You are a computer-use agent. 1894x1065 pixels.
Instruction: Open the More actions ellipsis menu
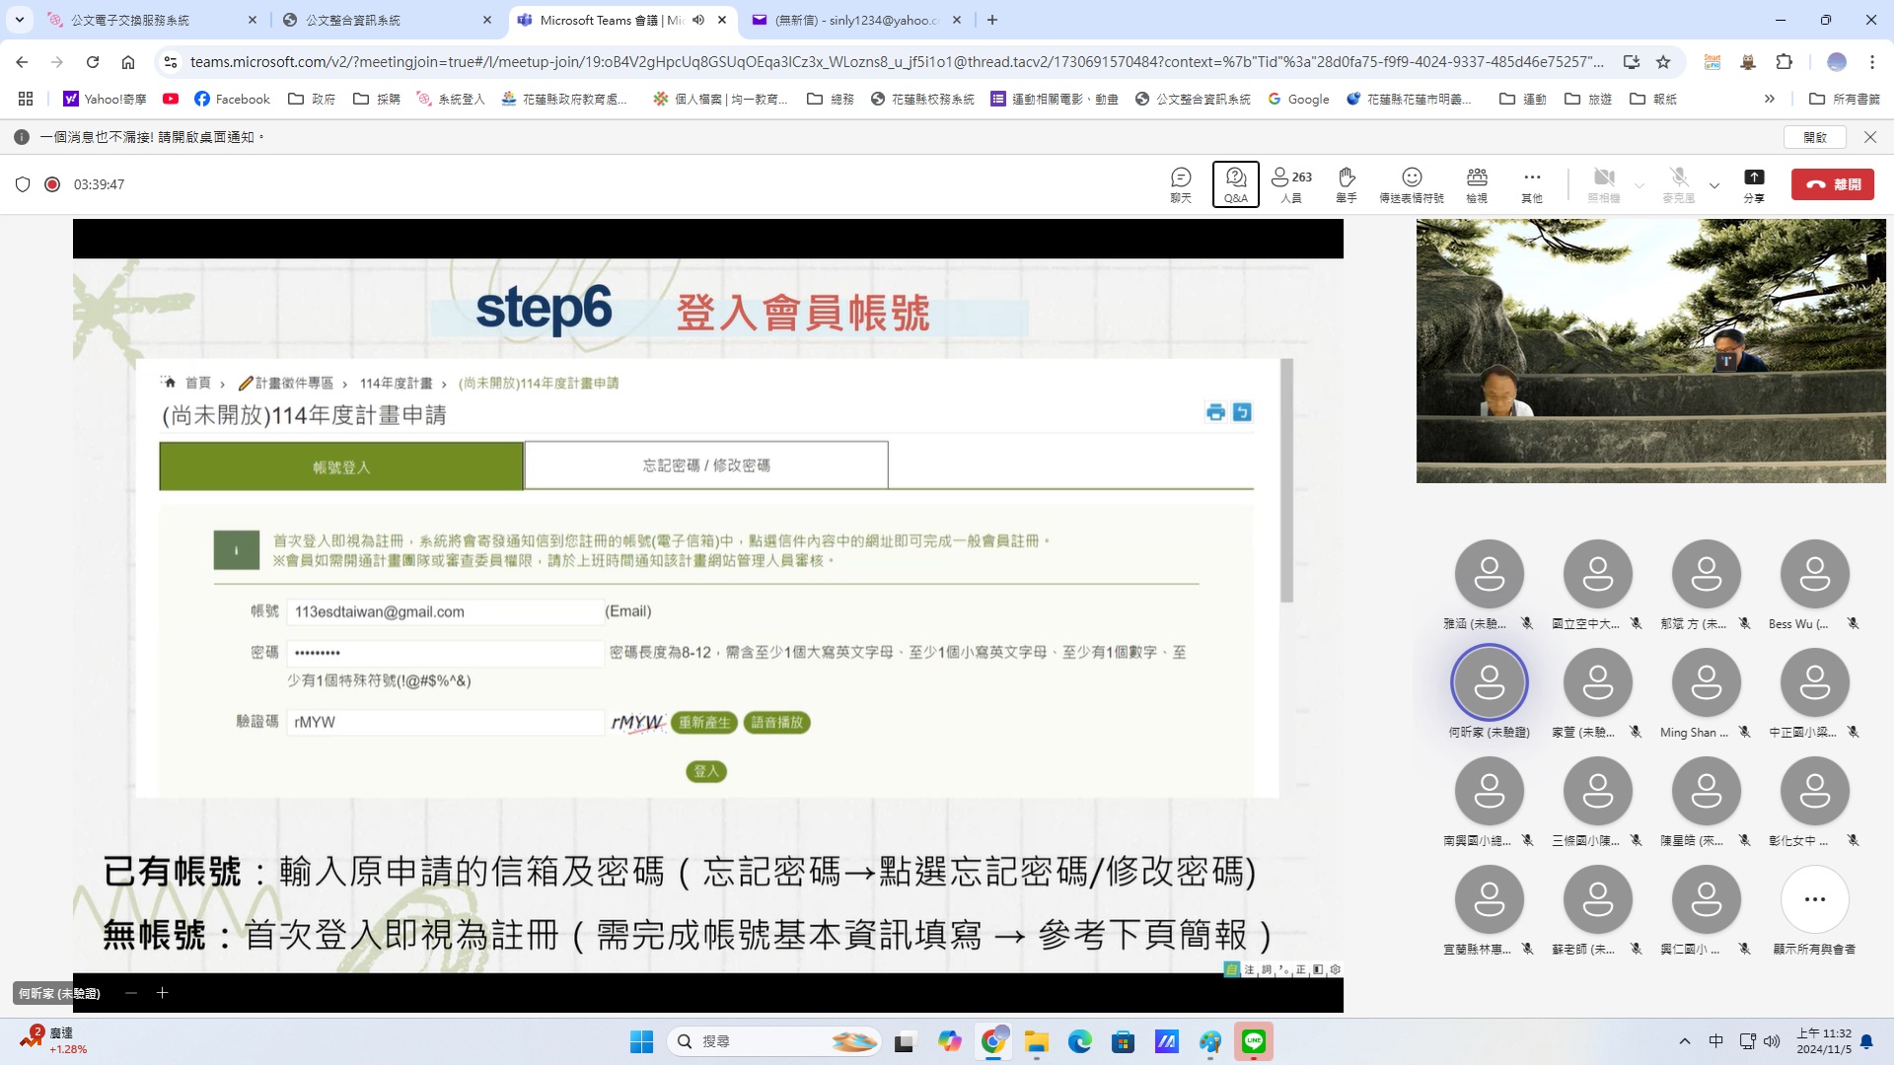click(1531, 183)
